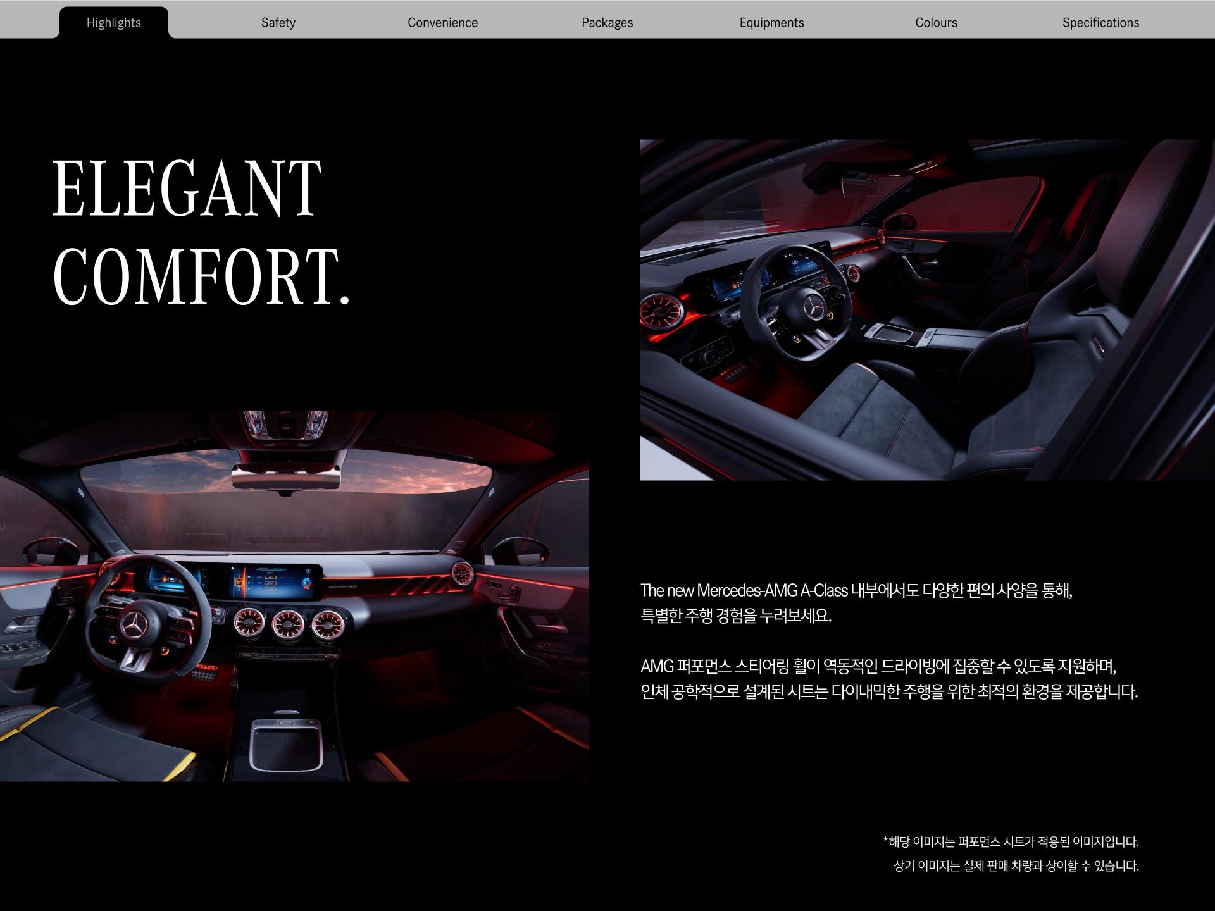This screenshot has width=1215, height=911.
Task: Click the line '특별한 주행 경험을 누려보세요.'
Action: [736, 616]
